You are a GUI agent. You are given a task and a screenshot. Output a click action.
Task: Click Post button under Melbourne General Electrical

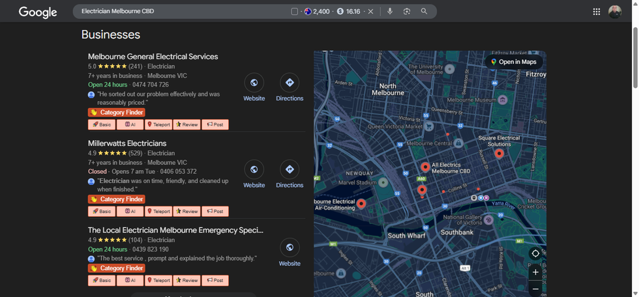pos(215,124)
